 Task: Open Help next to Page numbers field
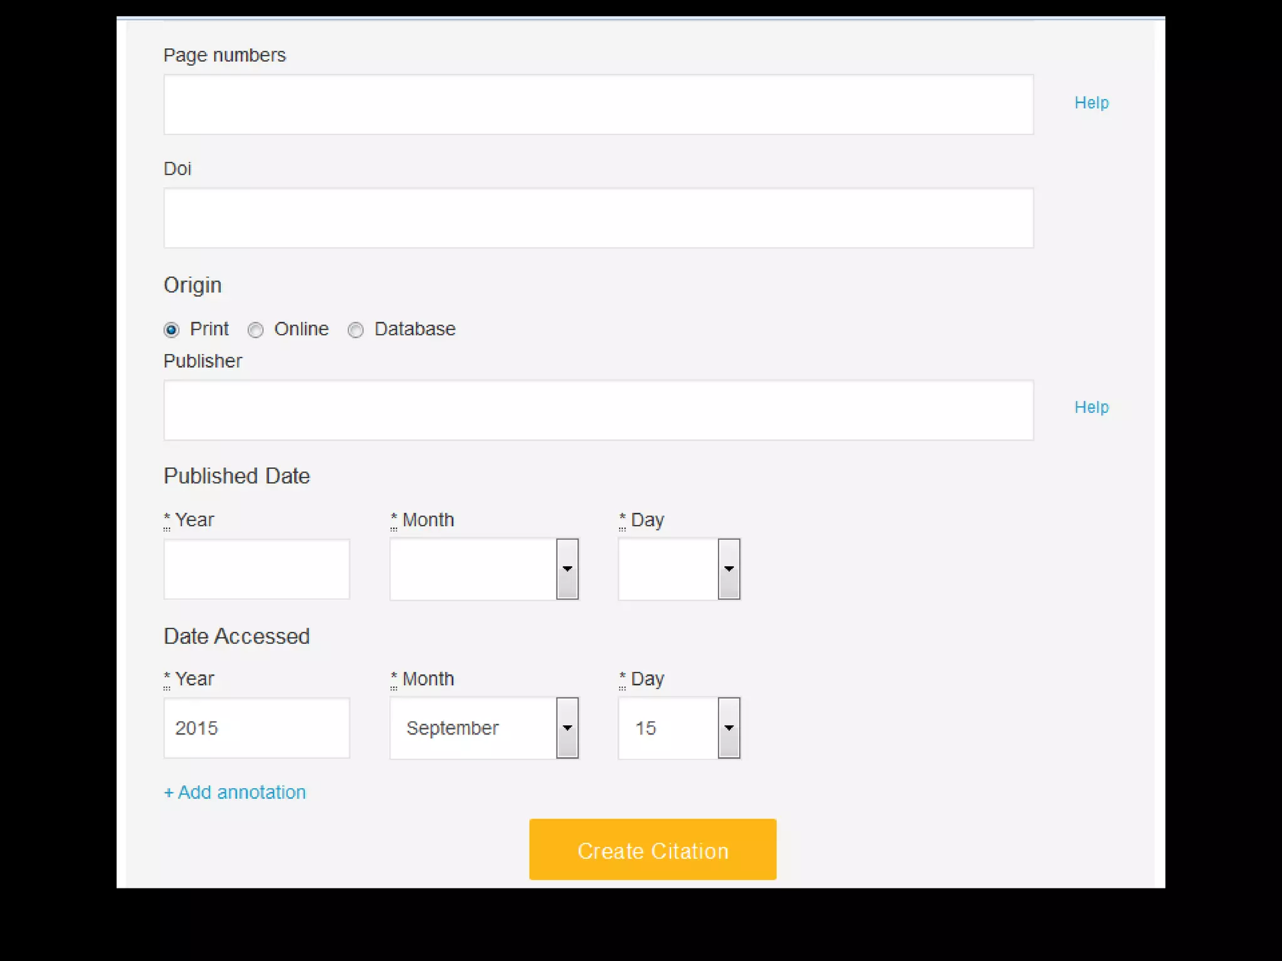click(x=1091, y=103)
